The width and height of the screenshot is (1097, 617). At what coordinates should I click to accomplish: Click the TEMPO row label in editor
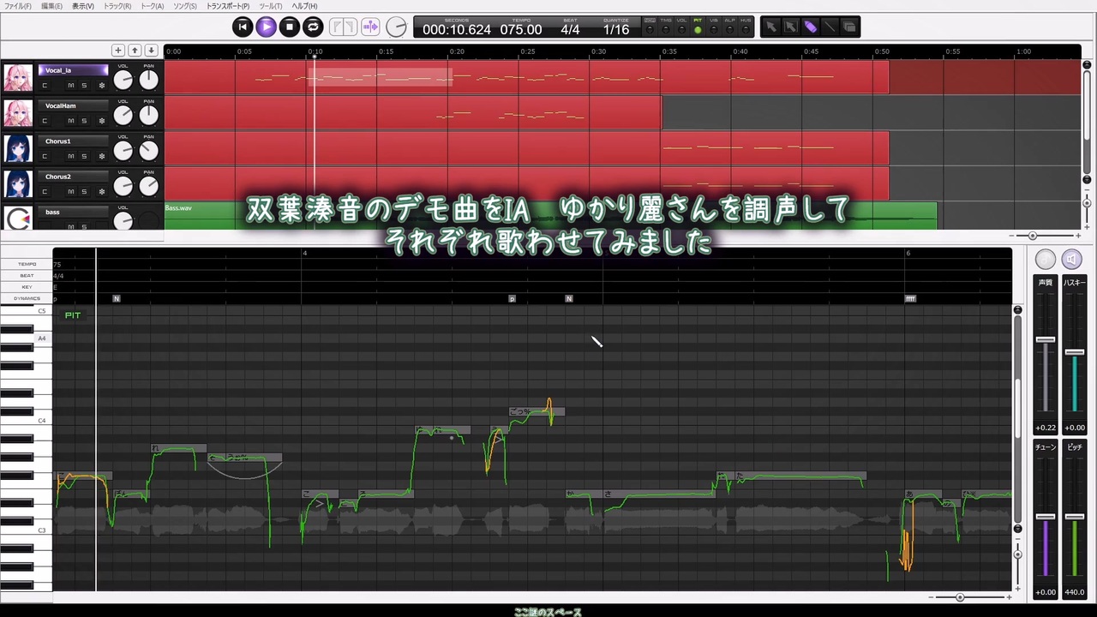[27, 264]
